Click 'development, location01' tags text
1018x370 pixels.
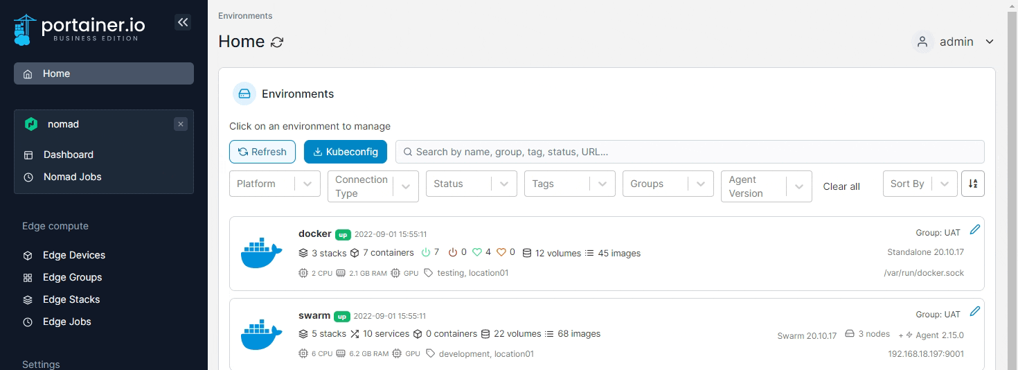pos(486,354)
